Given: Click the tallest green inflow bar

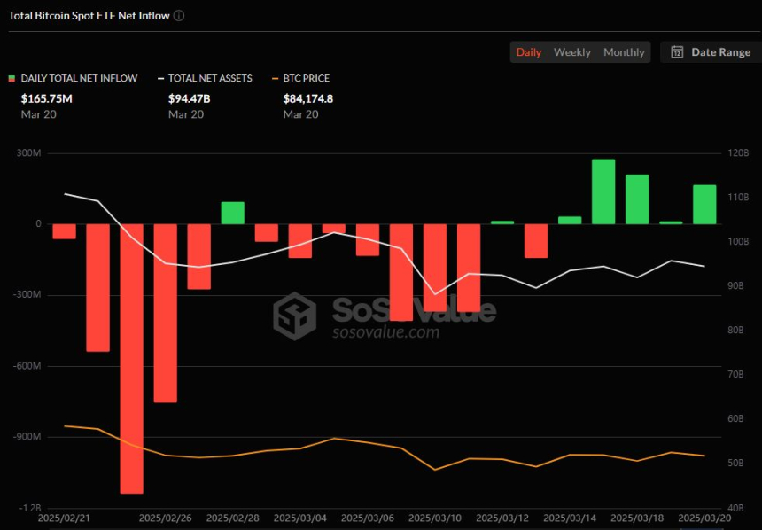Looking at the screenshot, I should coord(603,191).
